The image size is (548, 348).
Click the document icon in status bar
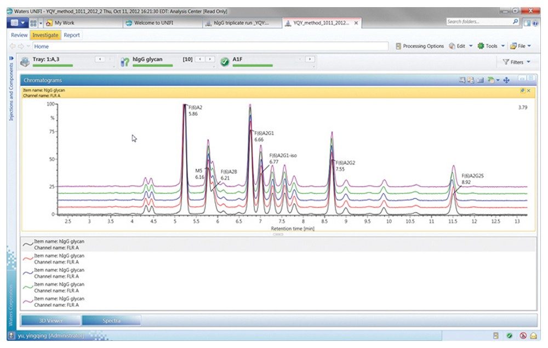pyautogui.click(x=495, y=335)
